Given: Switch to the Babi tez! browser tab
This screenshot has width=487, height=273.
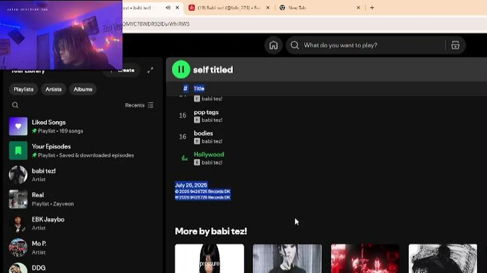Looking at the screenshot, I should pyautogui.click(x=229, y=8).
